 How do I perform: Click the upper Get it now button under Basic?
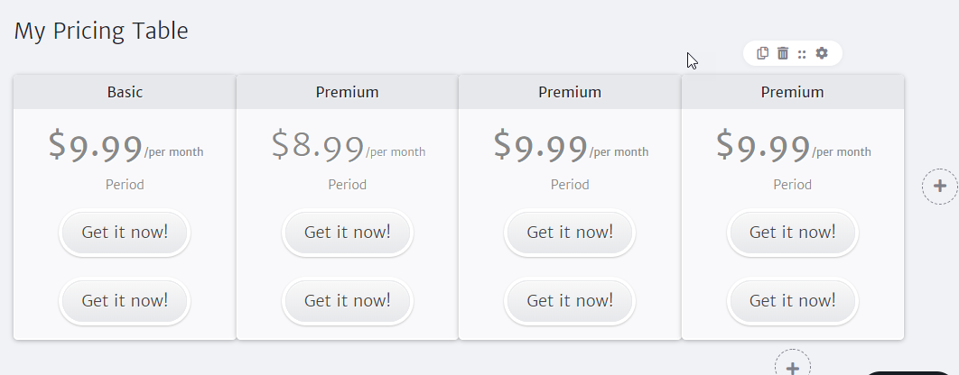[125, 233]
